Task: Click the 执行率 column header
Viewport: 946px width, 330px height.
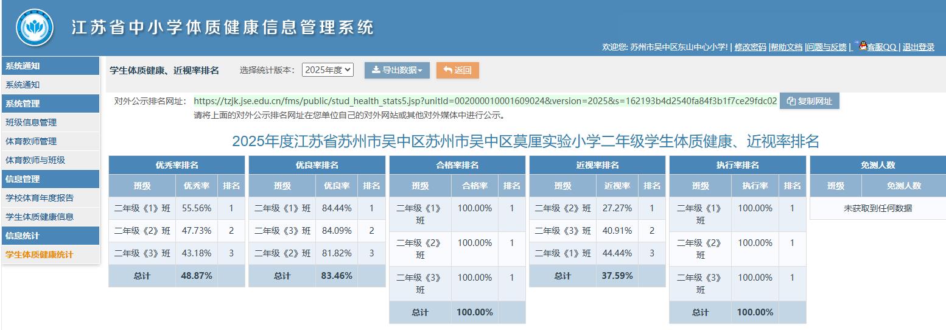Action: tap(755, 186)
